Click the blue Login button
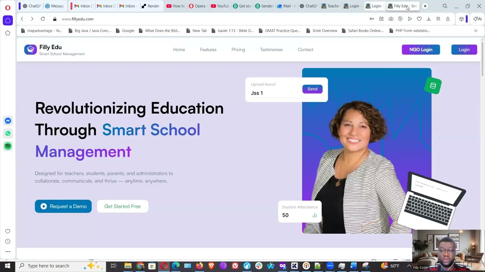The image size is (485, 272). [464, 49]
